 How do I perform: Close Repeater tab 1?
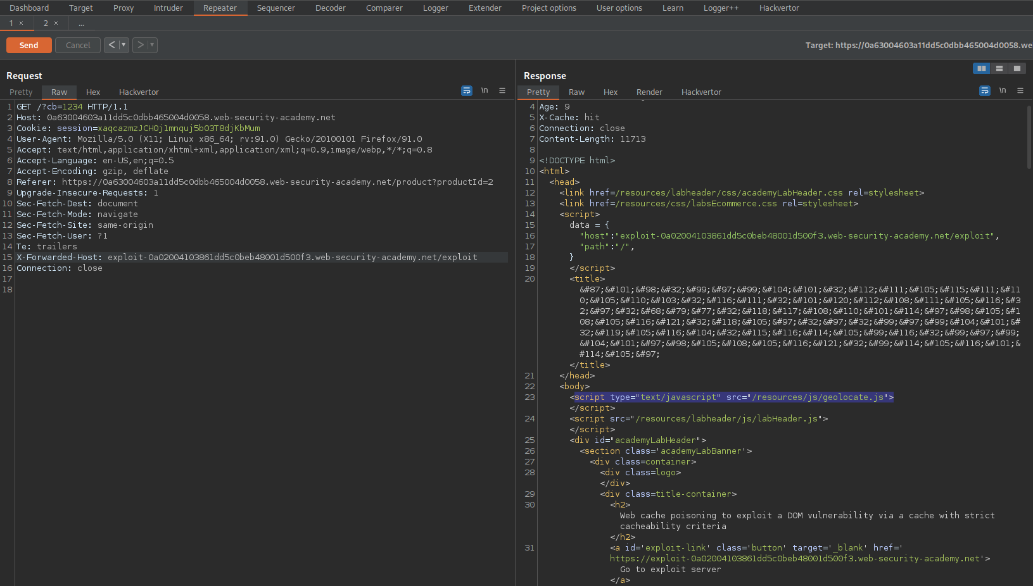[x=21, y=23]
